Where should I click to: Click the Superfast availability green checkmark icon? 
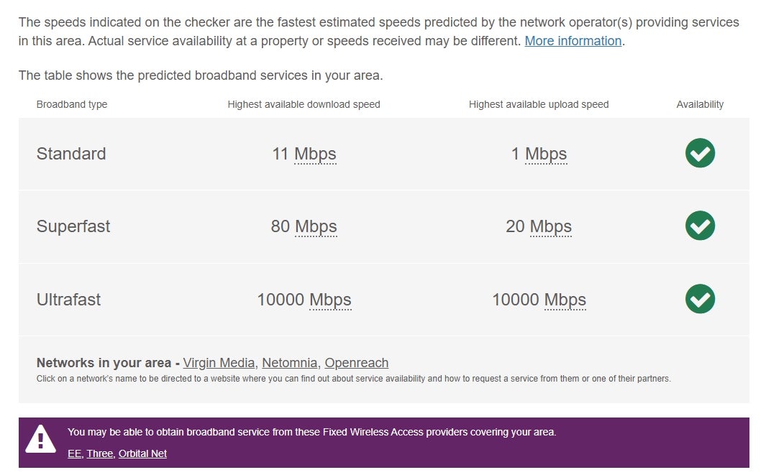point(700,226)
